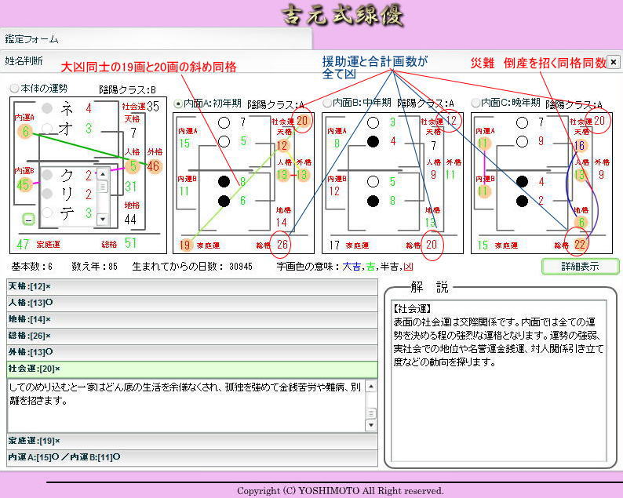Image resolution: width=623 pixels, height=498 pixels.
Task: Select the 本体の運勢 radio button
Action: pos(13,89)
